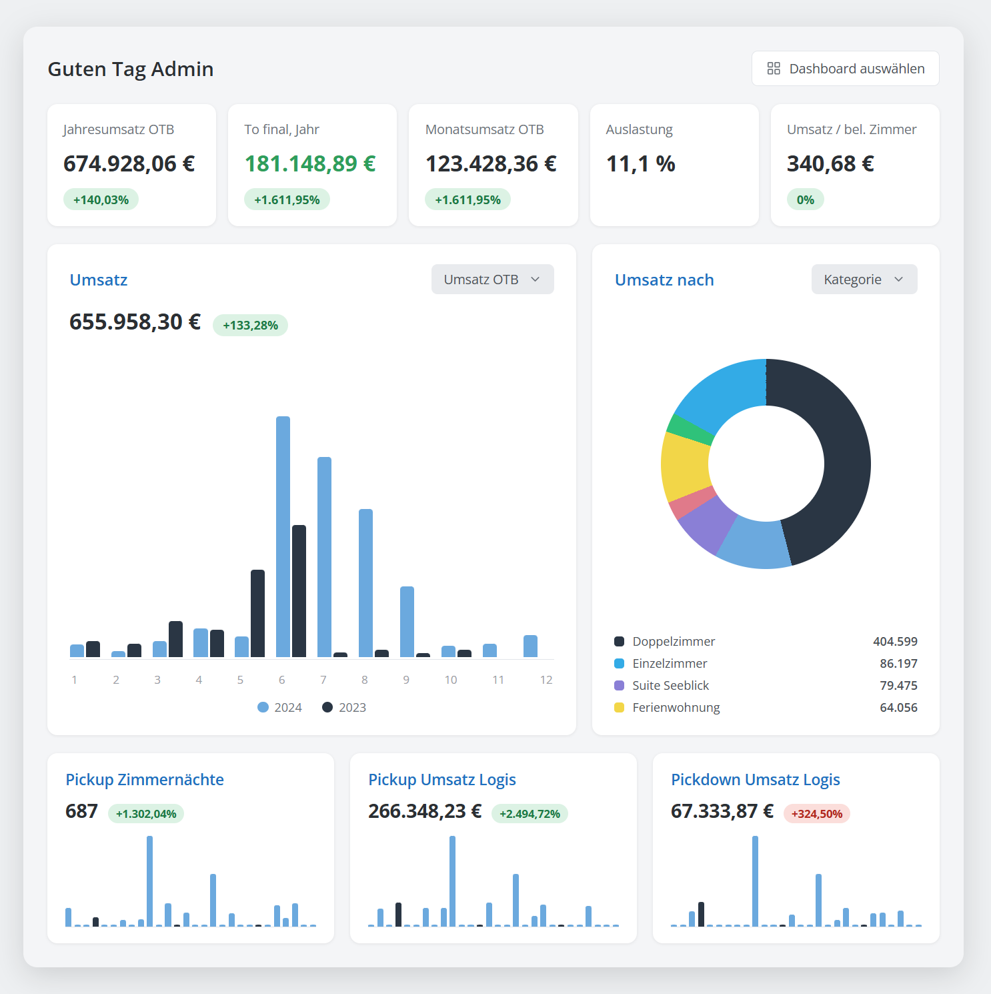Click the Umsatz / bel. Zimmer value 340,68 €

[830, 163]
